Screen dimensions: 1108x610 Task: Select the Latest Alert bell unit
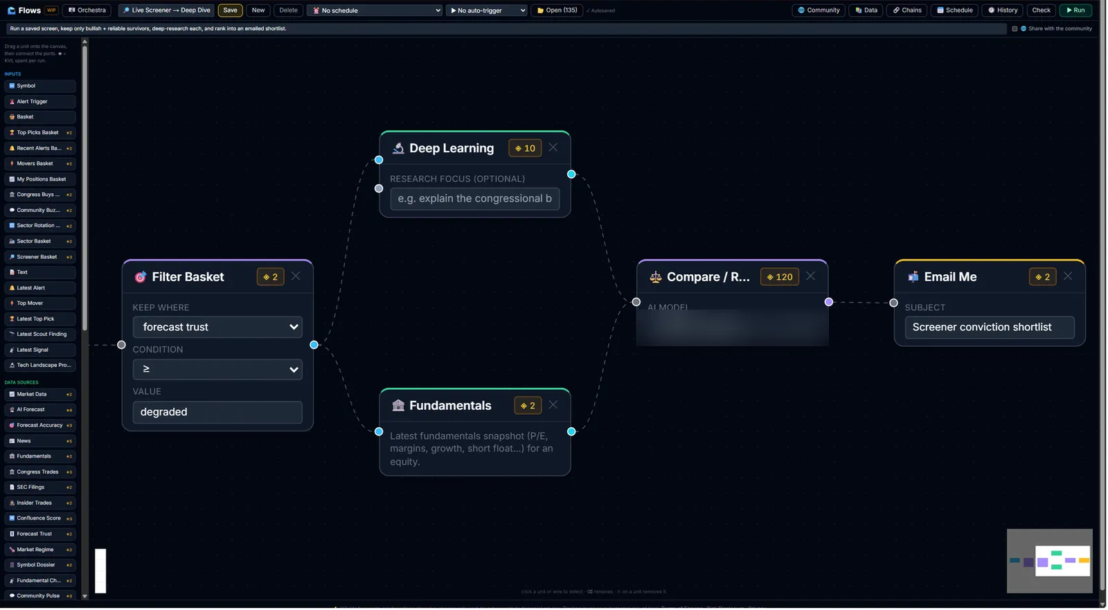[40, 288]
